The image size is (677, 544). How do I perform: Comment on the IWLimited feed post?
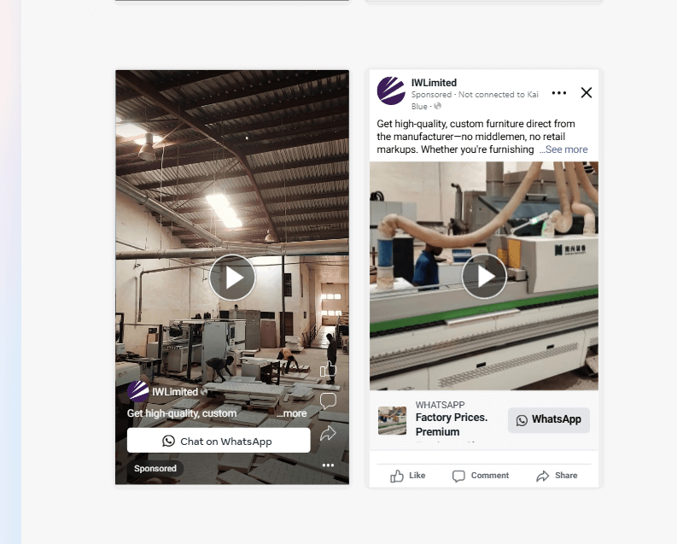(481, 476)
